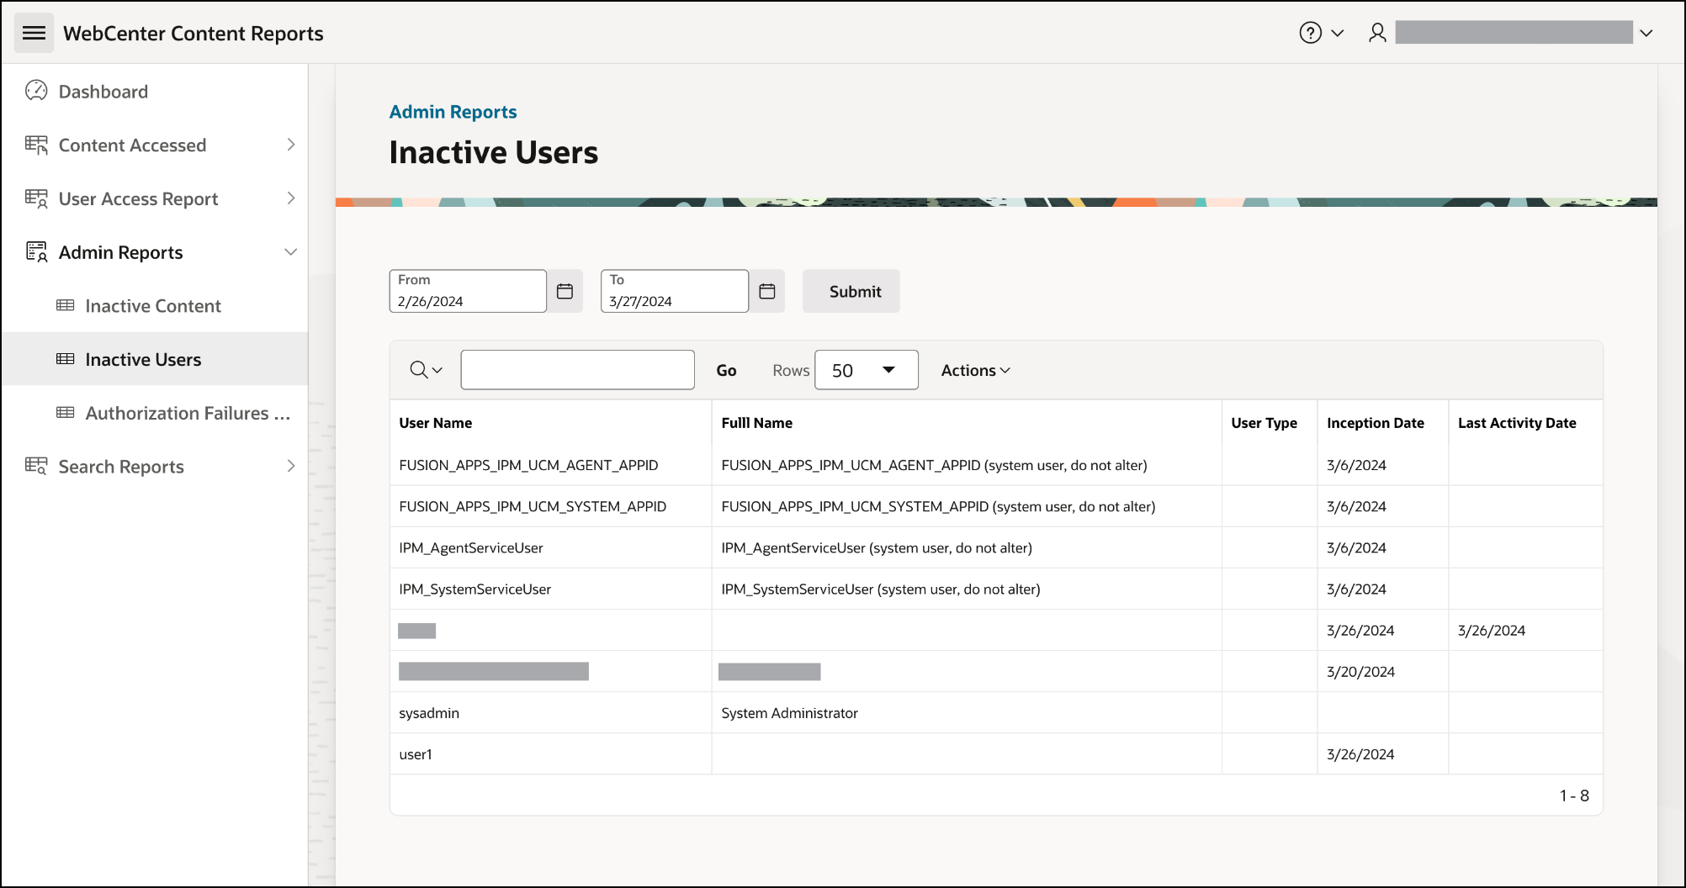Click the 1 - 8 pagination indicator

tap(1574, 795)
